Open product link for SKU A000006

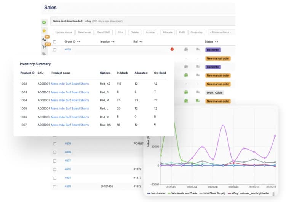click(x=70, y=125)
